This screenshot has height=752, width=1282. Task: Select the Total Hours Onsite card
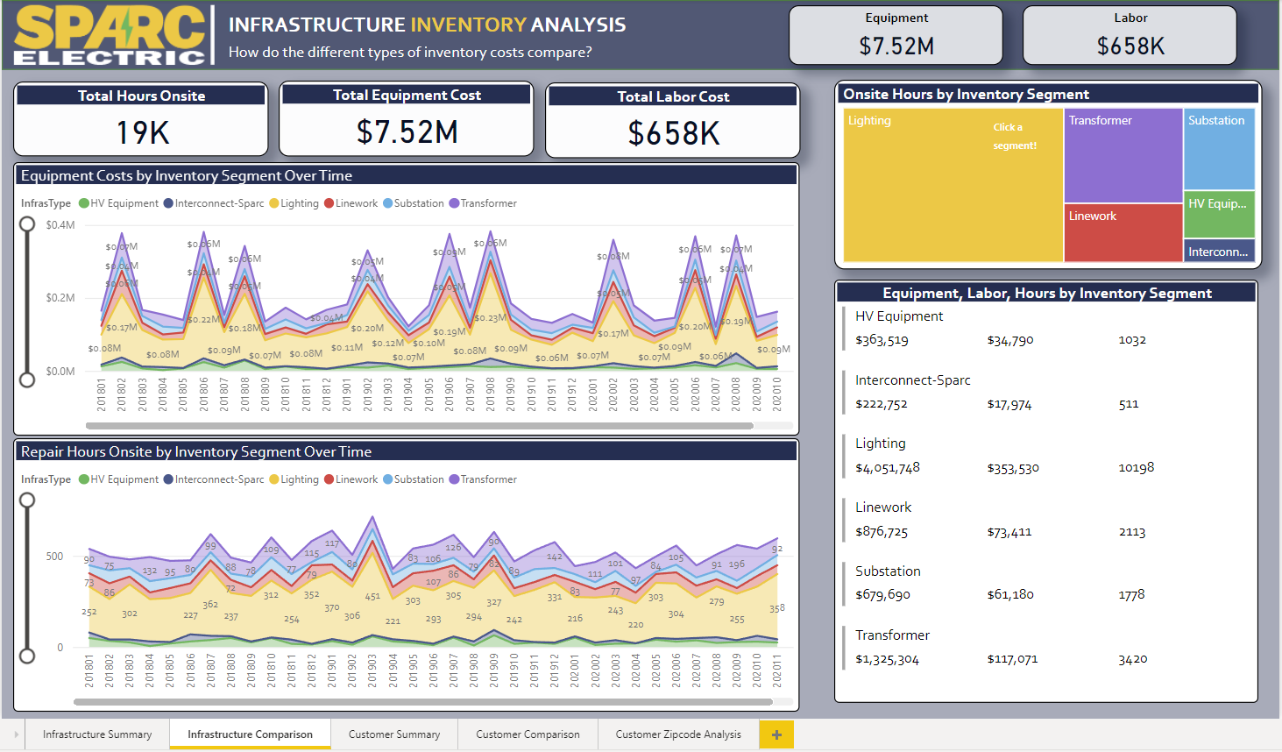pyautogui.click(x=141, y=119)
